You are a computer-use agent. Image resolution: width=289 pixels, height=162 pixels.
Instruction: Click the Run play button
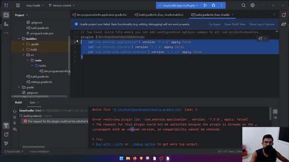click(x=205, y=5)
